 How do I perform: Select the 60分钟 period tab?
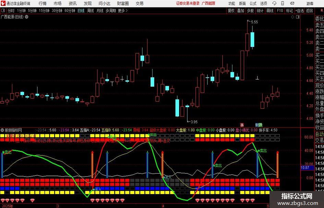(x=70, y=11)
